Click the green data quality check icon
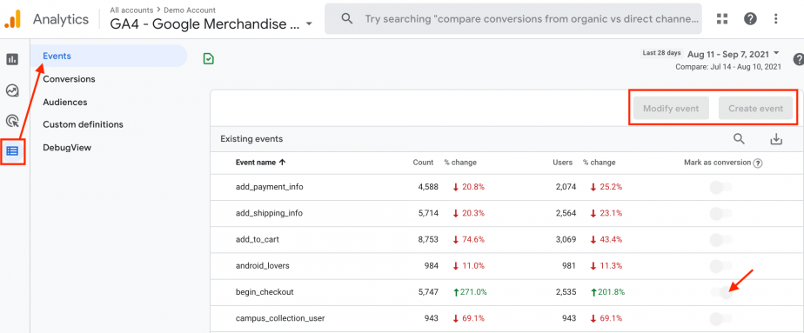Image resolution: width=804 pixels, height=333 pixels. pos(209,59)
